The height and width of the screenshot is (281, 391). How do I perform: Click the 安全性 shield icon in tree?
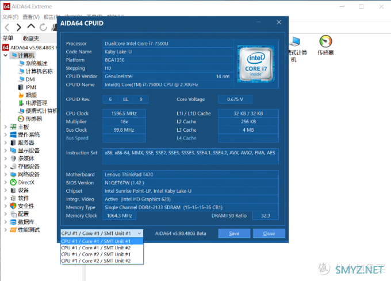point(13,206)
